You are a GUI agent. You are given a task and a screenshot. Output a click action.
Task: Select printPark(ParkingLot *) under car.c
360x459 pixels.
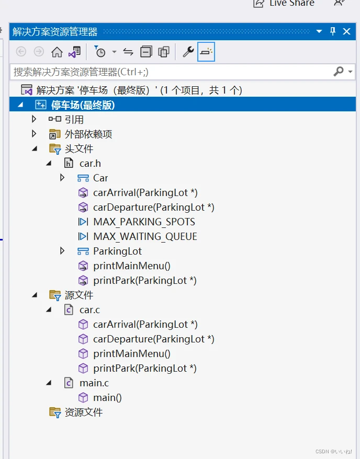[x=145, y=368]
